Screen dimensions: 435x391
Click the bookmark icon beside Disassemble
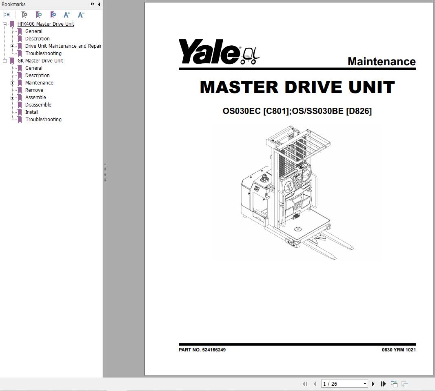point(20,104)
